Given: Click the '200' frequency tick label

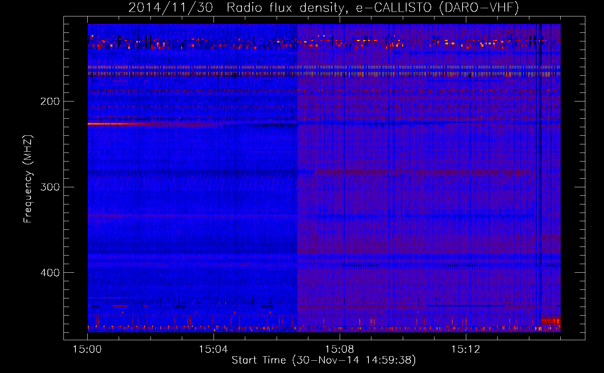Looking at the screenshot, I should [x=50, y=101].
